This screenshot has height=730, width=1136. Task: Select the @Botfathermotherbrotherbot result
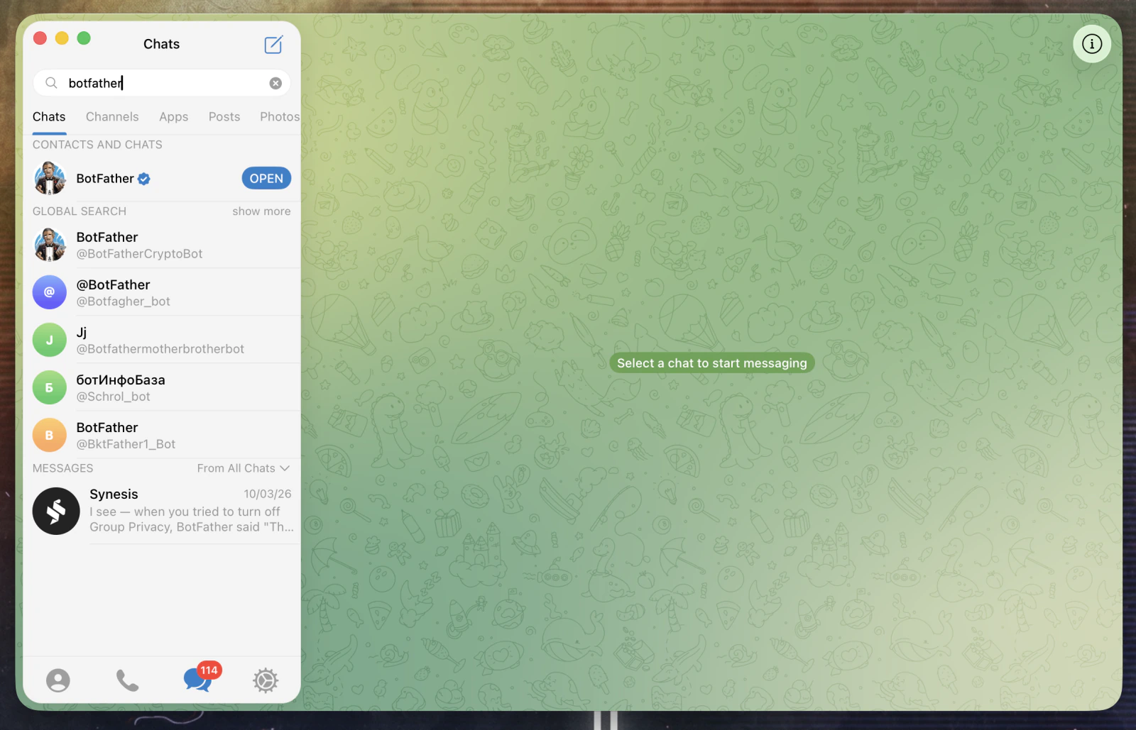(x=162, y=340)
